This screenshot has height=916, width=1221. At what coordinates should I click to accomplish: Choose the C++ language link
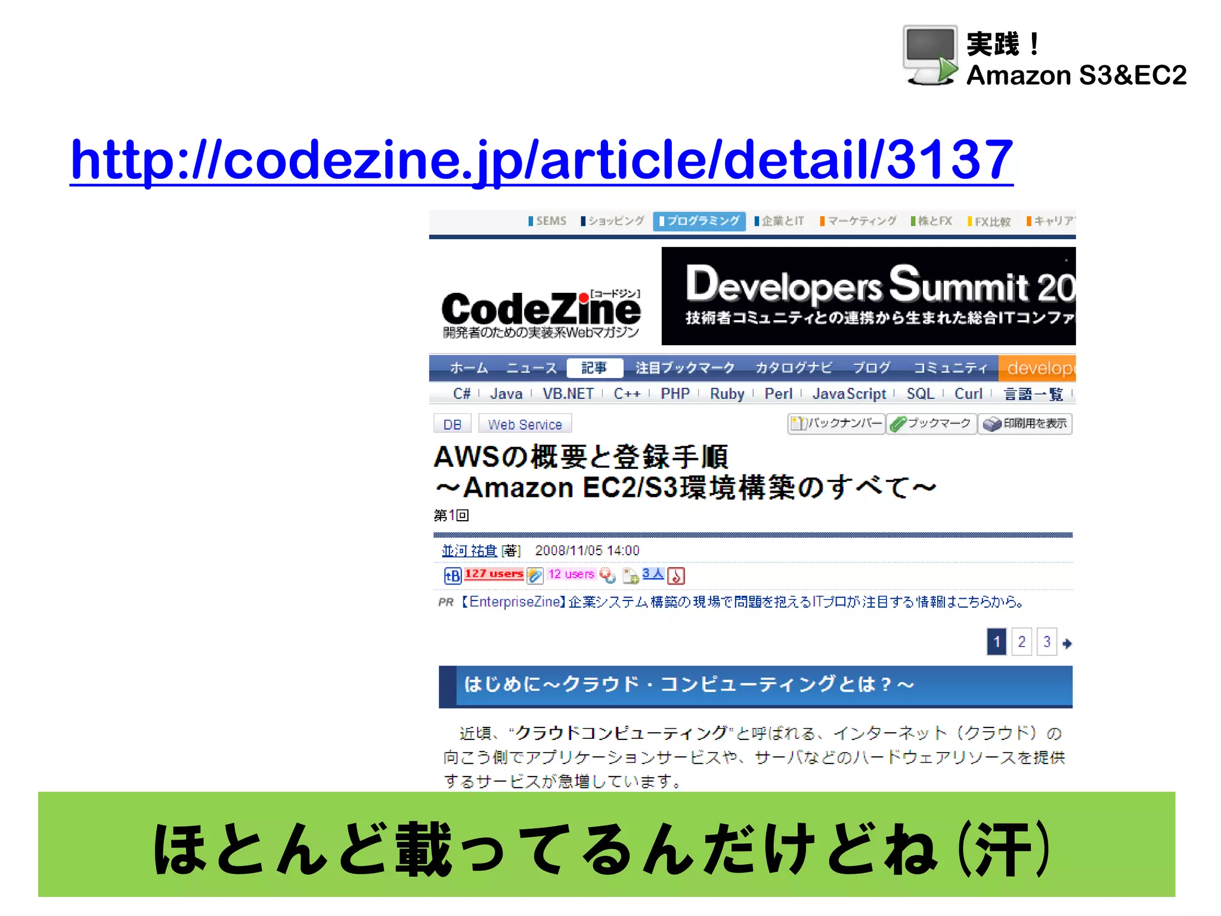(x=627, y=394)
